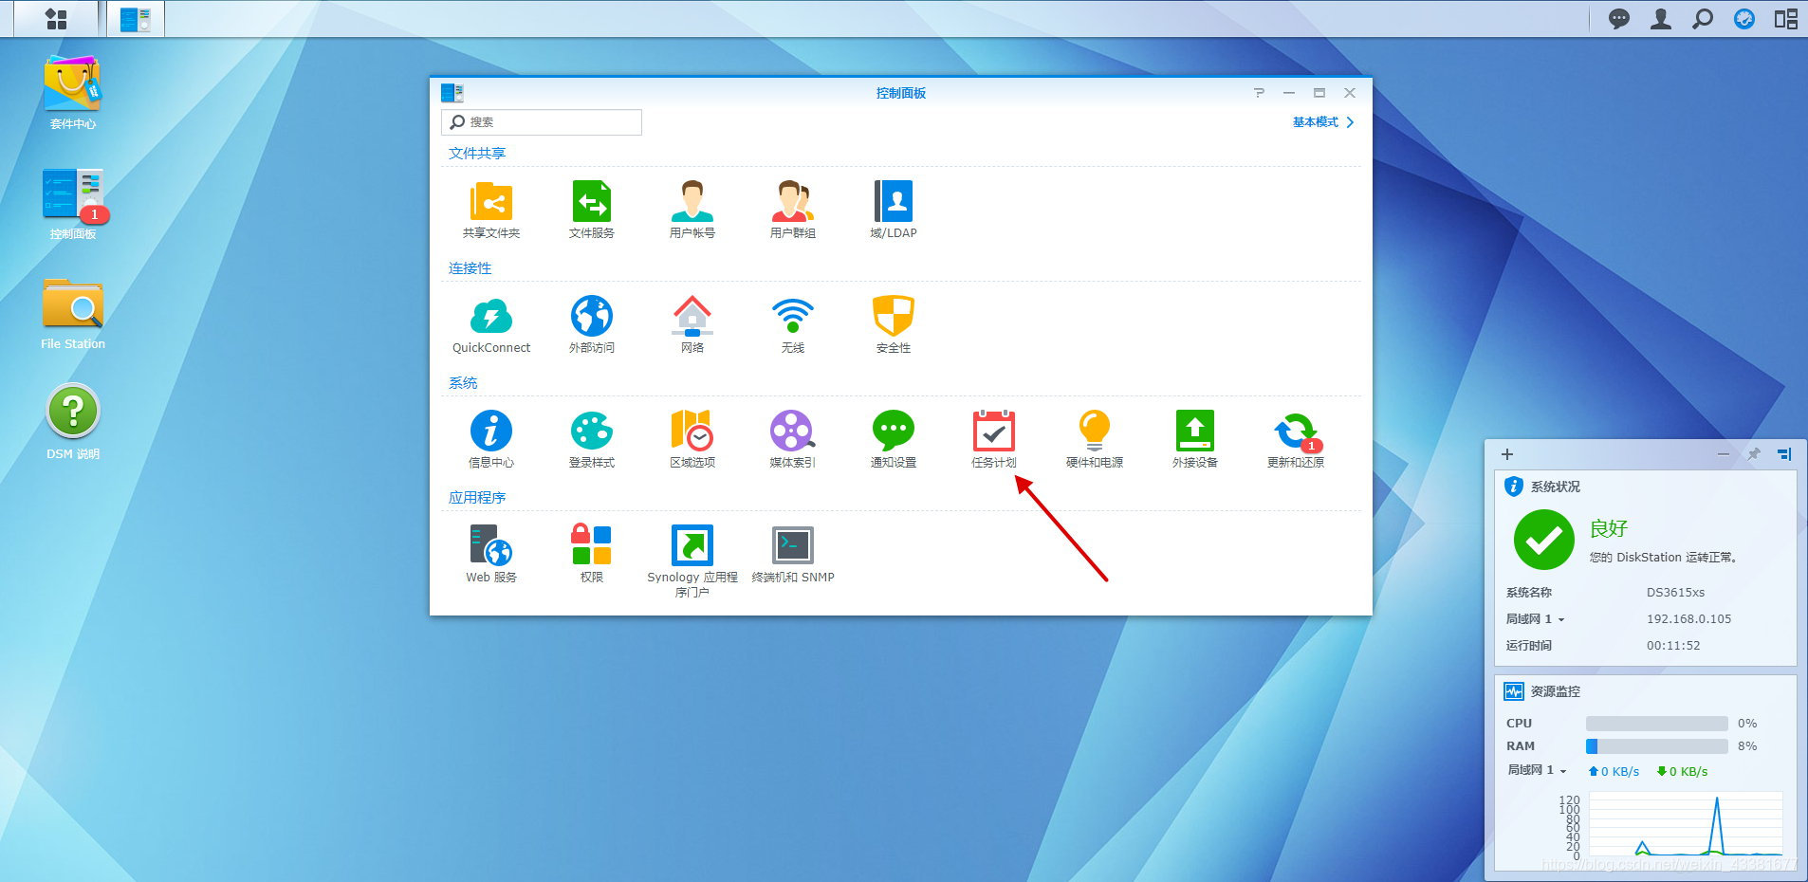Open the user options person icon

(1661, 19)
